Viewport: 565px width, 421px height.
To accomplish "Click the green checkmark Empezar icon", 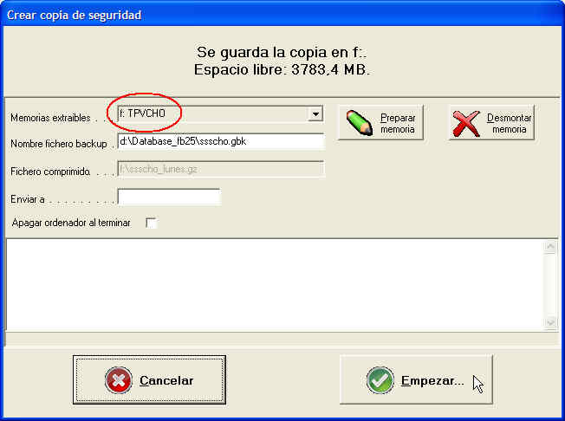I will (380, 380).
